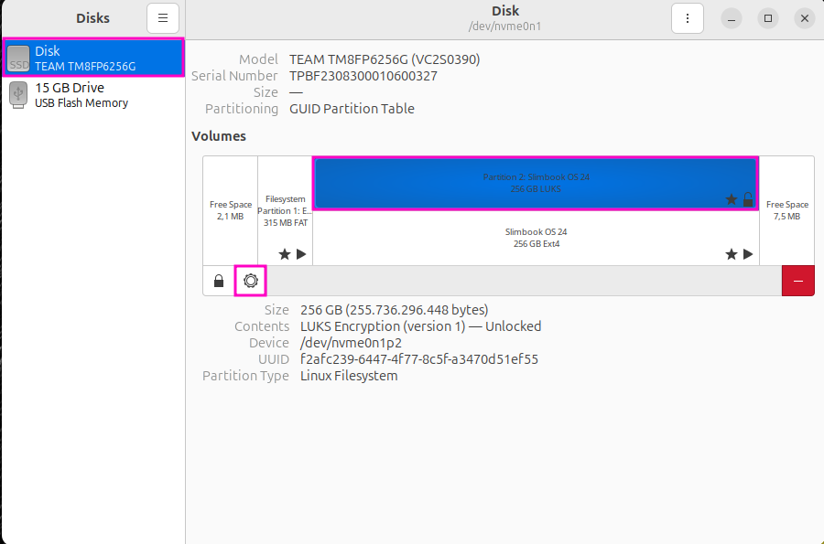
Task: Select the Slimbook OS 24 Ext4 volume
Action: [536, 238]
